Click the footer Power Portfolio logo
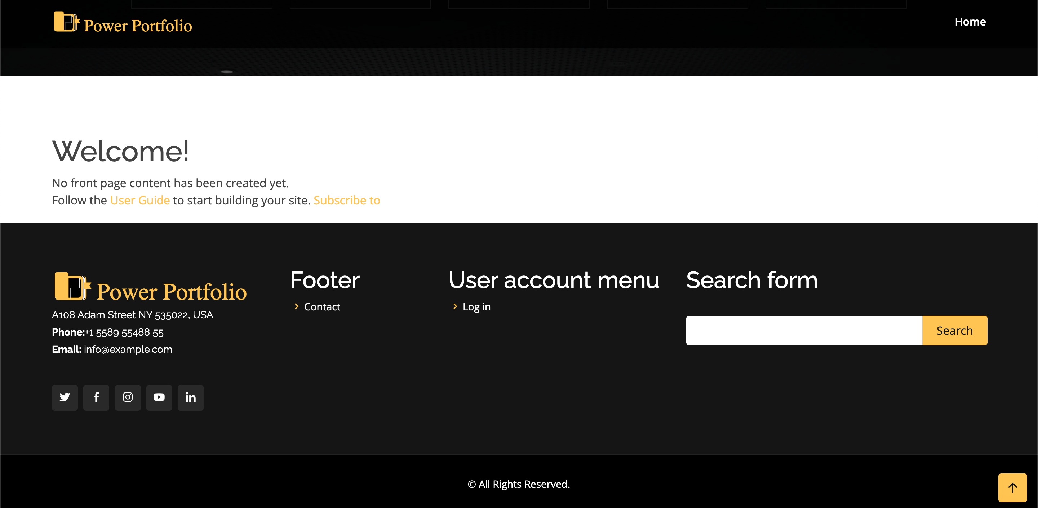The image size is (1038, 508). 72,287
